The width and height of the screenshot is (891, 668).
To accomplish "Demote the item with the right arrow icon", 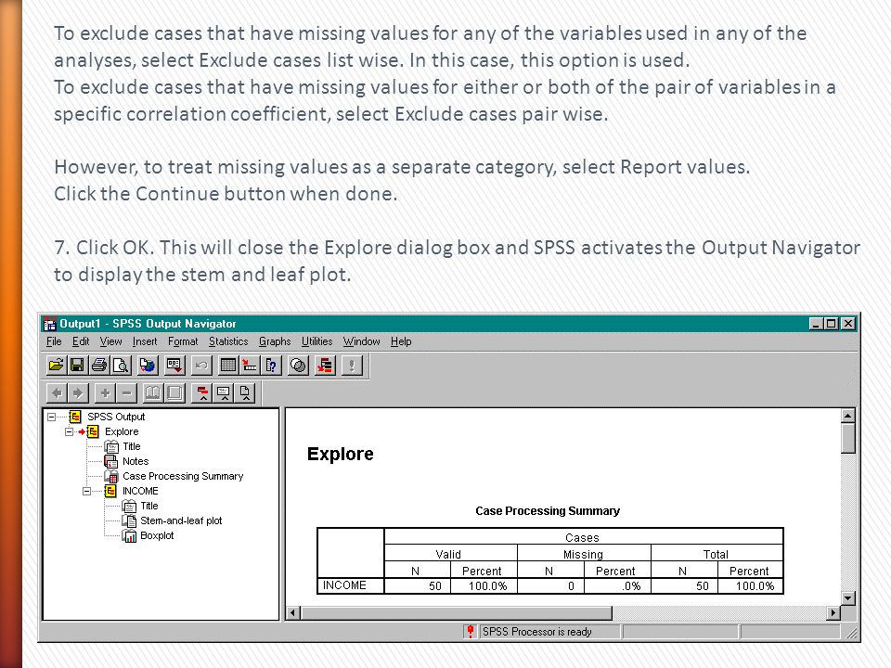I will 78,392.
